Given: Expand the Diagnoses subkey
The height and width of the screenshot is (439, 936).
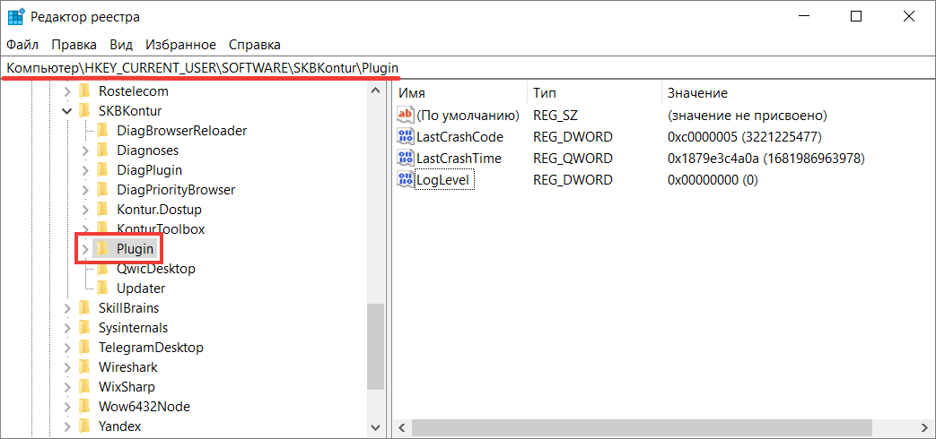Looking at the screenshot, I should [84, 151].
